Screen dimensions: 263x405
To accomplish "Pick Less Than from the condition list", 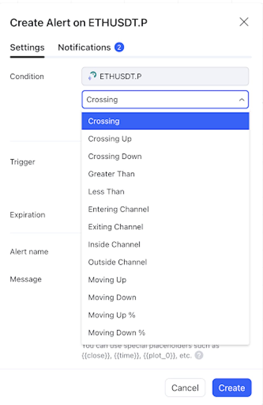I will click(x=106, y=192).
